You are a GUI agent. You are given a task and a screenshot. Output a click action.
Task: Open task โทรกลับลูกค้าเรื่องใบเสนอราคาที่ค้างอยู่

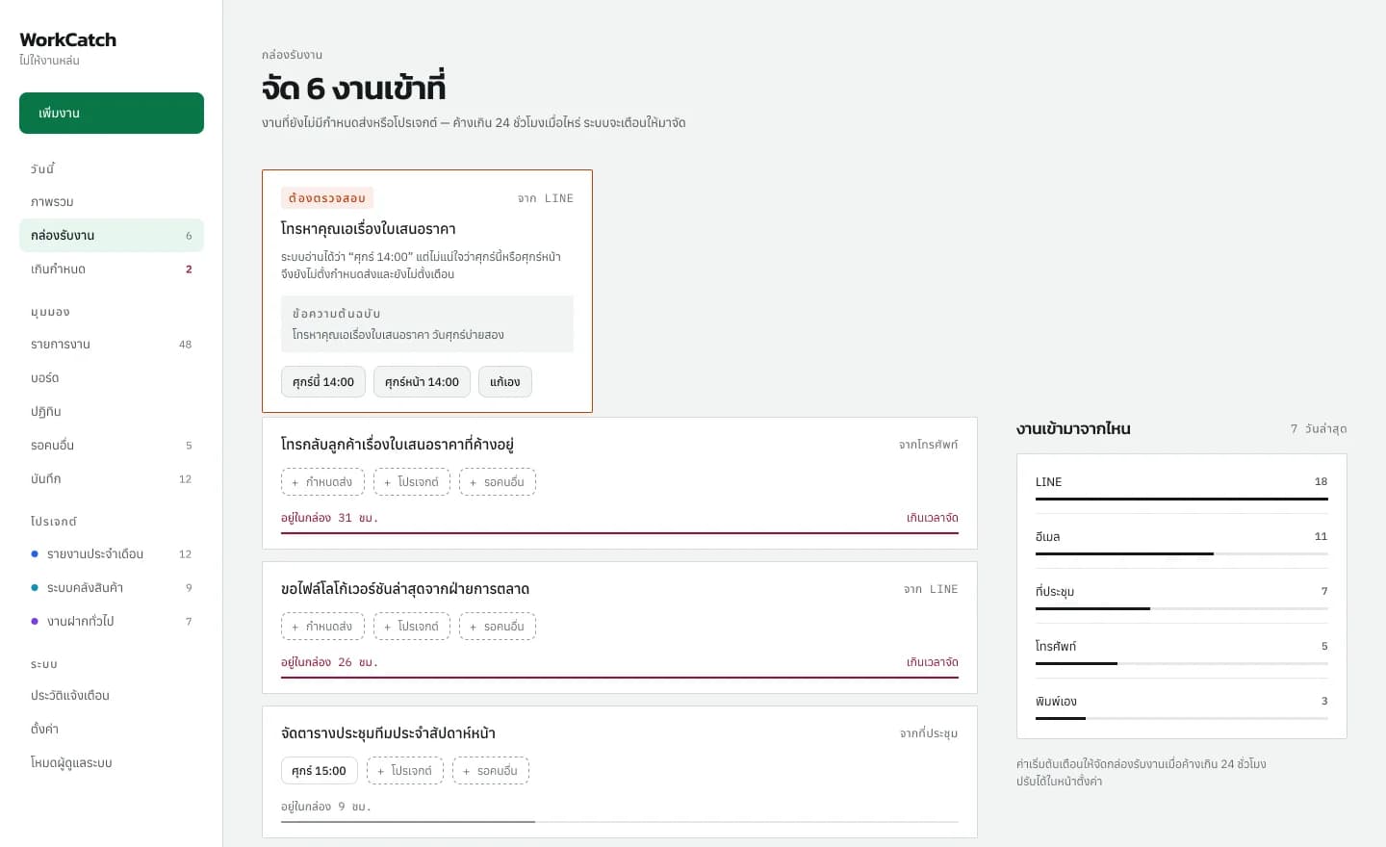point(398,445)
